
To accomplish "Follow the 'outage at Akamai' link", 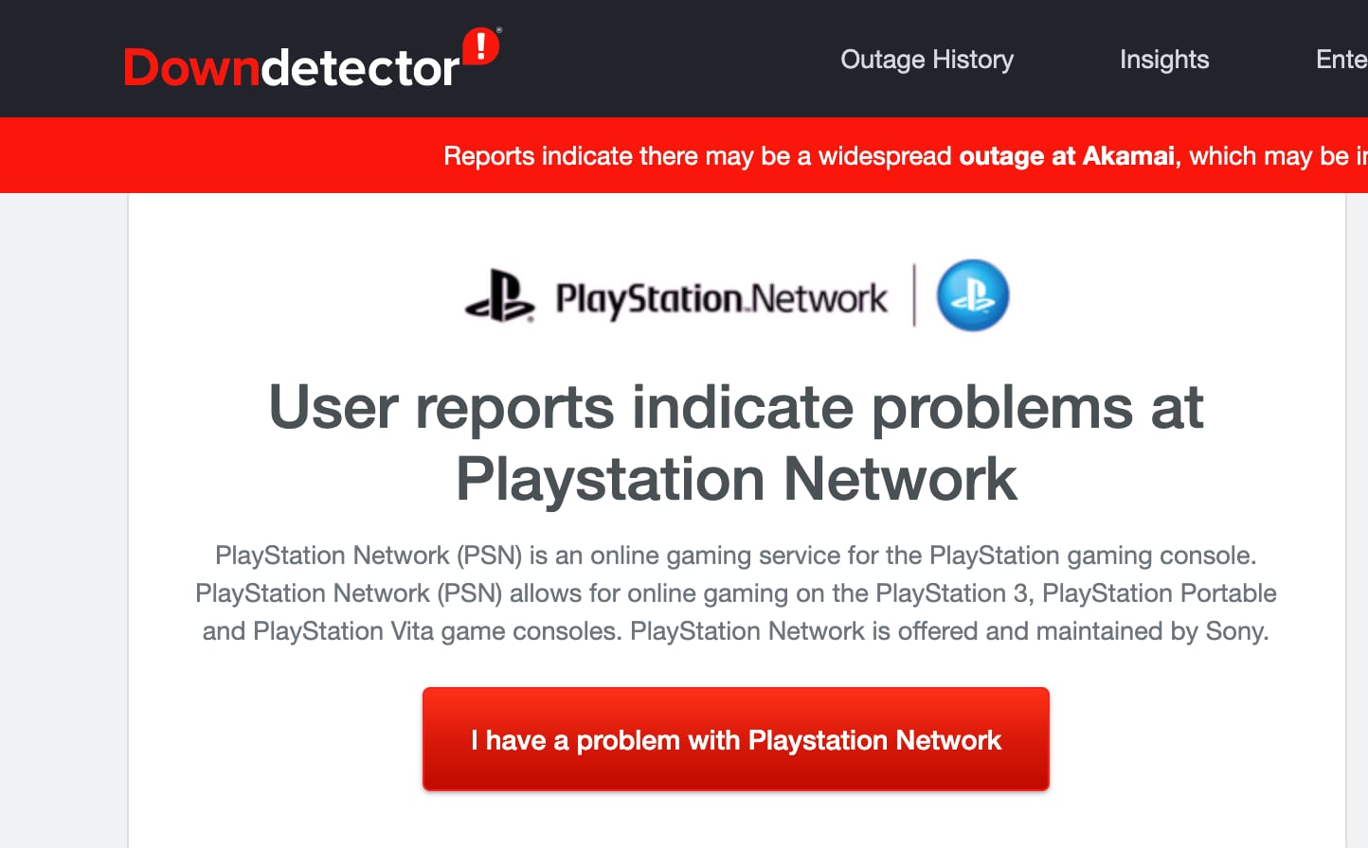I will tap(1067, 156).
